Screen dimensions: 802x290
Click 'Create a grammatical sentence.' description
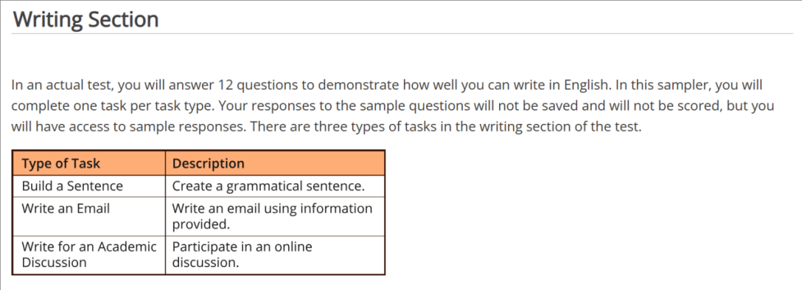(x=269, y=186)
